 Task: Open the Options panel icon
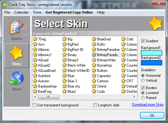(x=16, y=27)
